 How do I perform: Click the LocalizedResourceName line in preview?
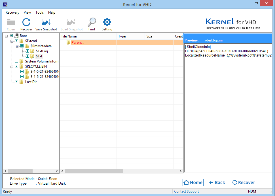point(228,55)
